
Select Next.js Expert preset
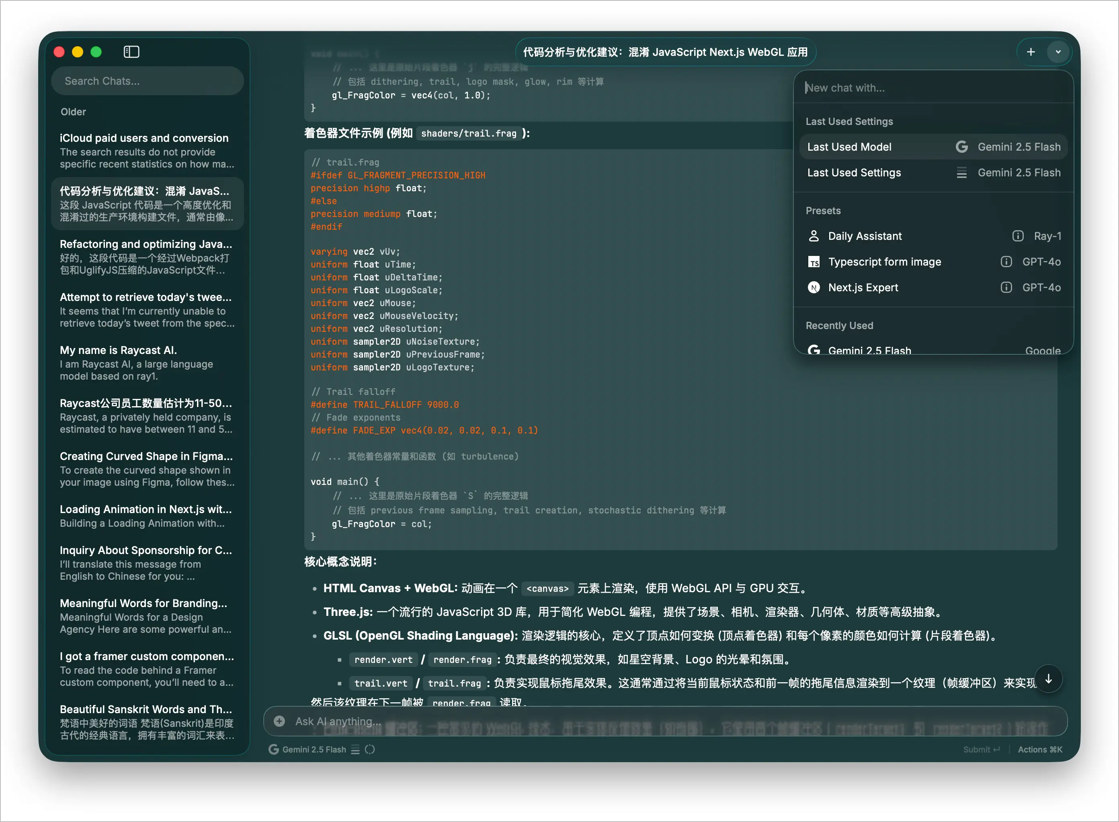[863, 288]
